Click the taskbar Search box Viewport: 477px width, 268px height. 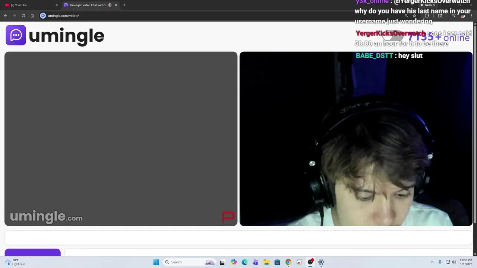pyautogui.click(x=190, y=262)
